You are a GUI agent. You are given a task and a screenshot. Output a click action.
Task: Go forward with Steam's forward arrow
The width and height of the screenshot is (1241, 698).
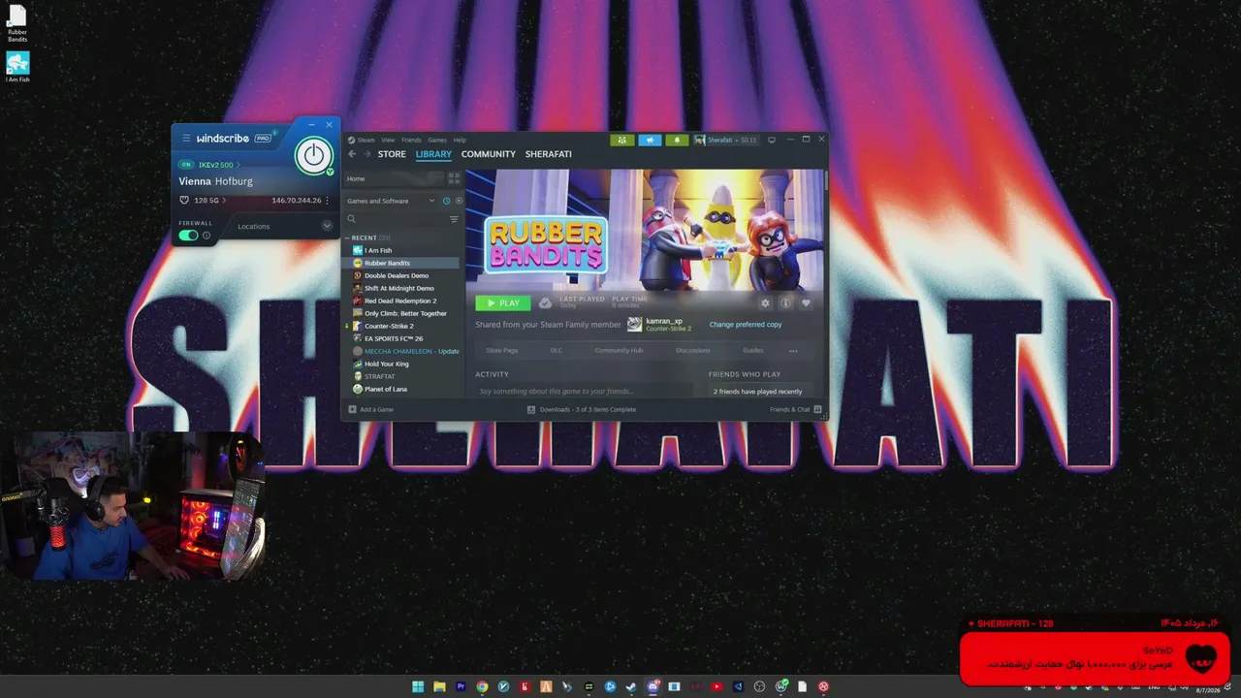click(x=367, y=154)
